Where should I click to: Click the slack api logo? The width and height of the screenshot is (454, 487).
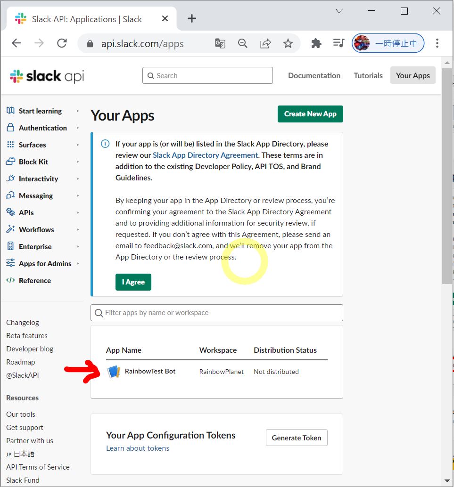(47, 76)
